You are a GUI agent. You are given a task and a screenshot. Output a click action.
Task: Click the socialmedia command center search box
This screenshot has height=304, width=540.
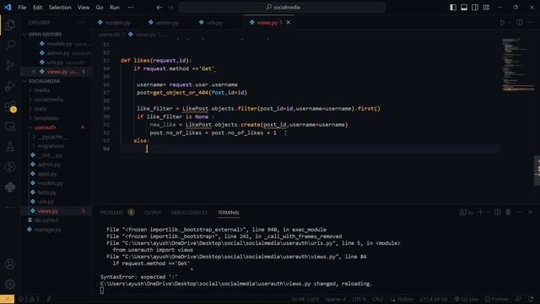(x=282, y=8)
